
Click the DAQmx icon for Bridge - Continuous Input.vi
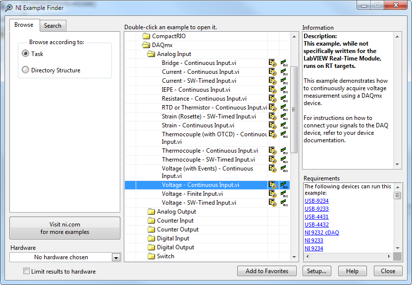pyautogui.click(x=284, y=63)
